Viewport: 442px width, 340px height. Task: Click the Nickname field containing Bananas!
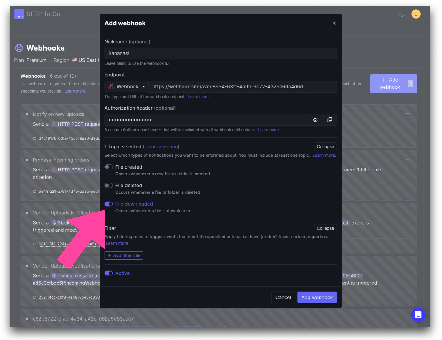[221, 53]
